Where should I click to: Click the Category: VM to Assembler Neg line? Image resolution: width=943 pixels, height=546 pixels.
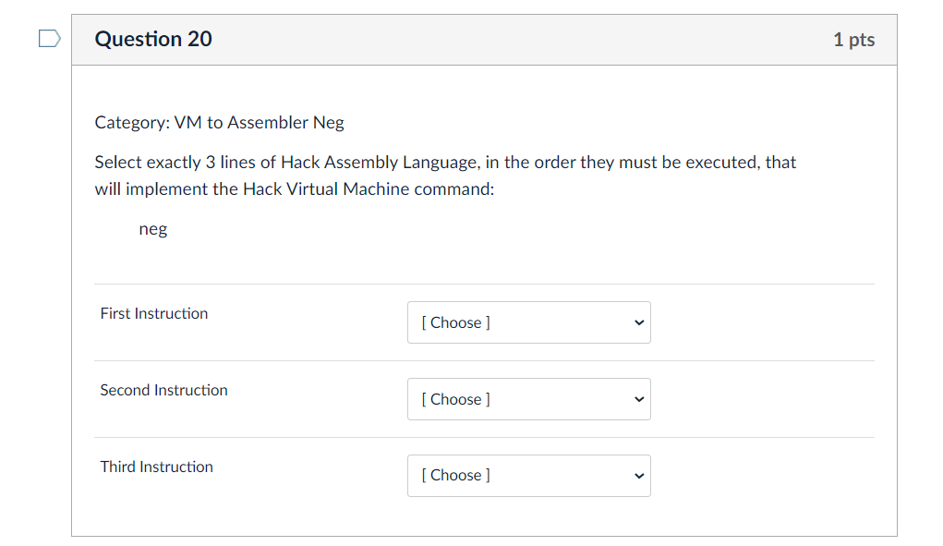(218, 122)
